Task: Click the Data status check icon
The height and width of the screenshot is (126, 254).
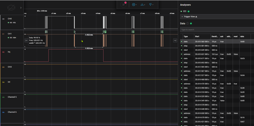Action: [x=191, y=23]
